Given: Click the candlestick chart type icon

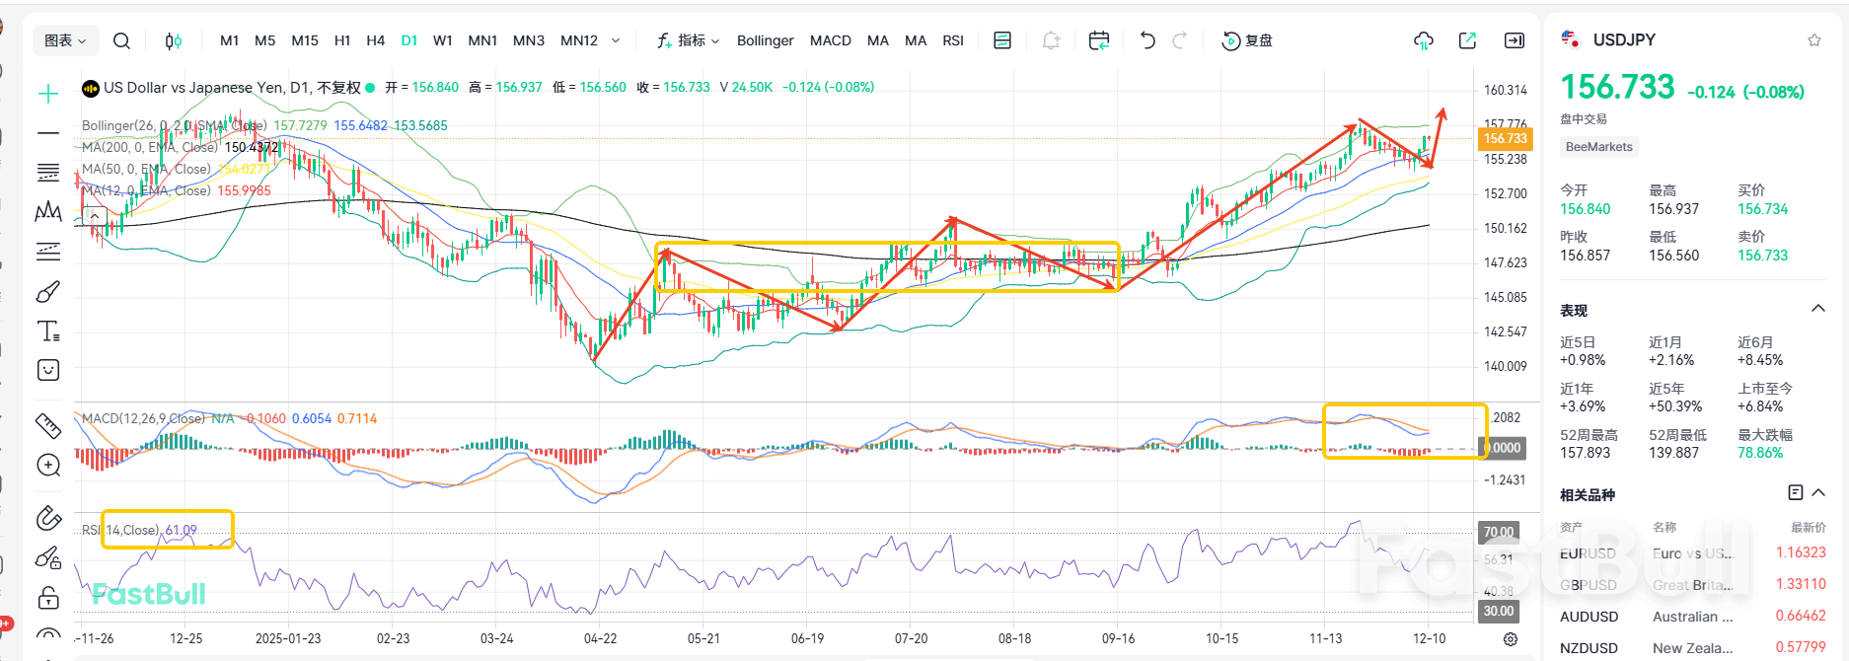Looking at the screenshot, I should point(174,40).
